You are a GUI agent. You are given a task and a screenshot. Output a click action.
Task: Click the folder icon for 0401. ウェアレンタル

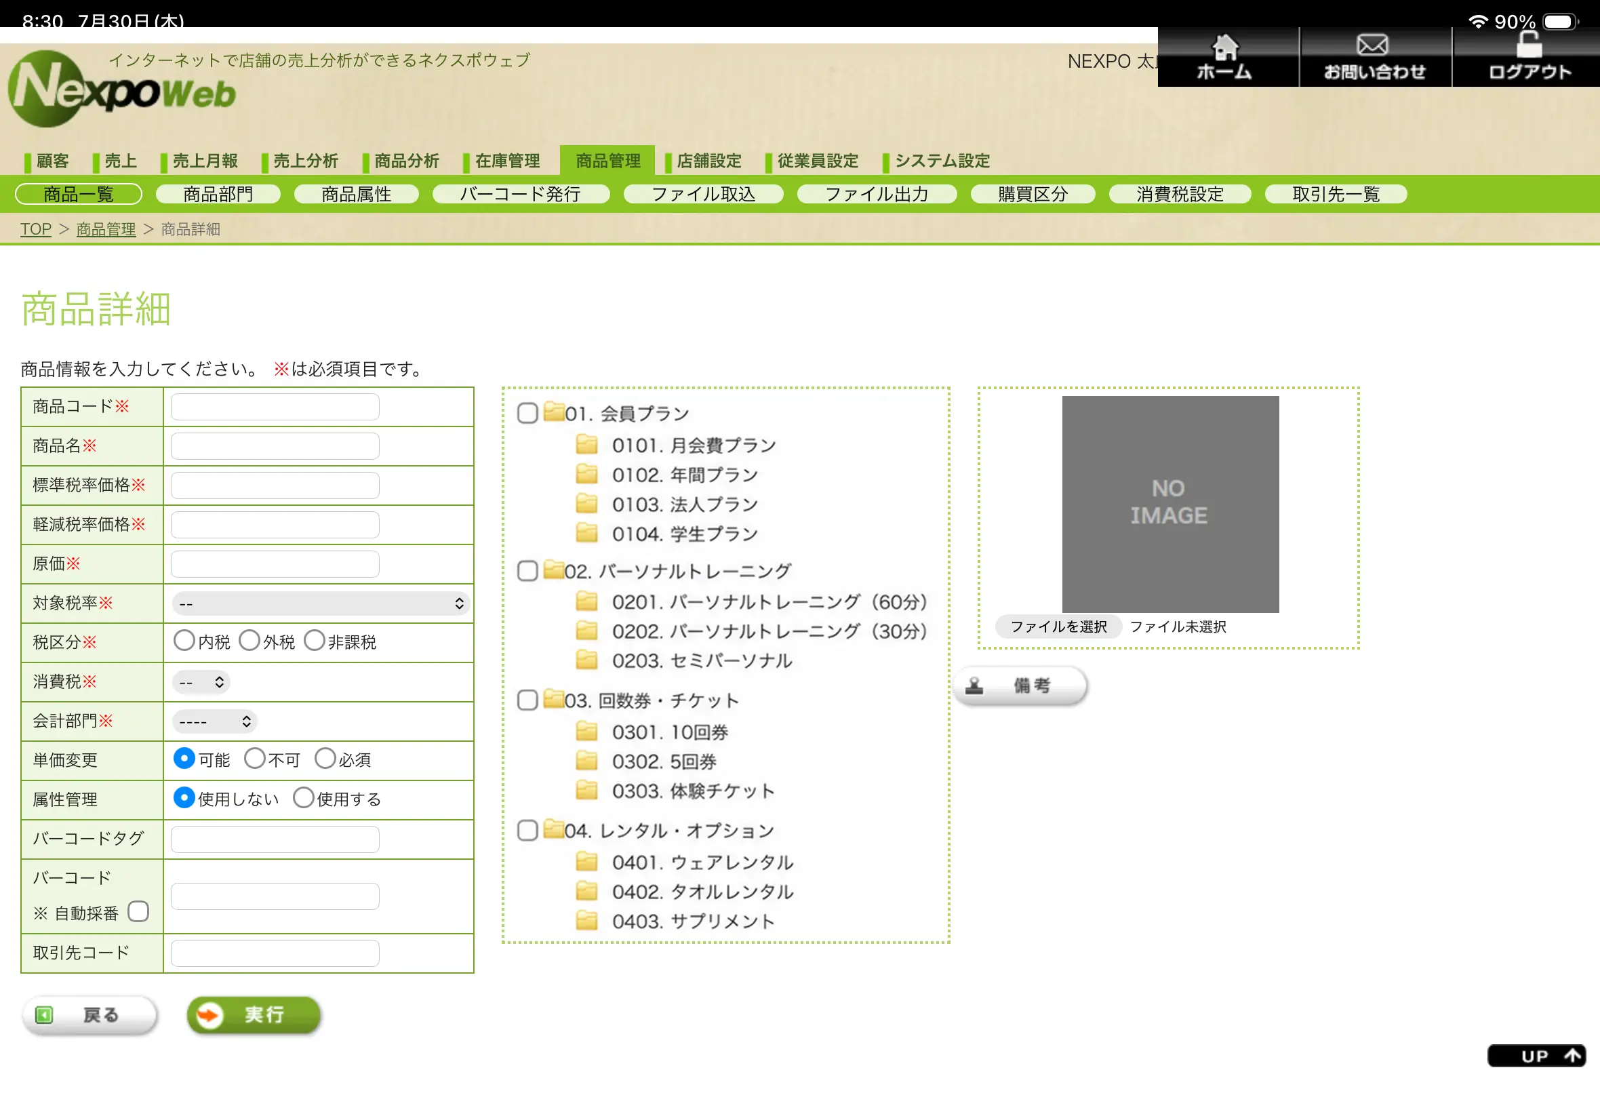pos(586,861)
